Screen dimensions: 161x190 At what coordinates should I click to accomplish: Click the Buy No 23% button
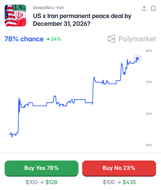point(119,168)
